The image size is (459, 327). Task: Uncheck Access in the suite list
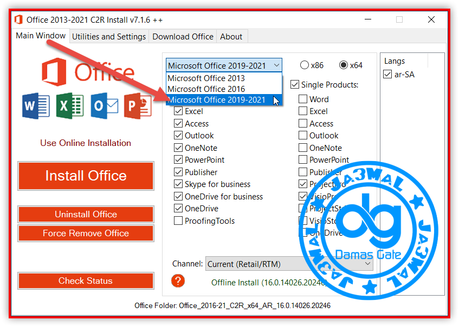178,123
